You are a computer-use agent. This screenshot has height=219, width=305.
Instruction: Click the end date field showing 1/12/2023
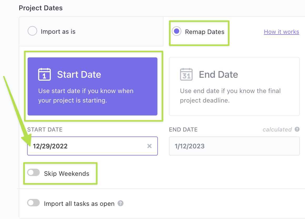234,146
